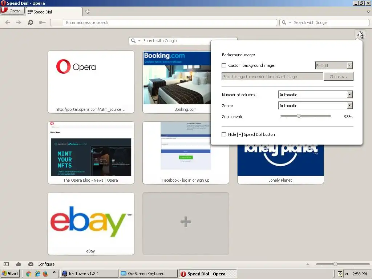Focus the Enter address or search field
Image resolution: width=372 pixels, height=279 pixels.
click(x=170, y=23)
